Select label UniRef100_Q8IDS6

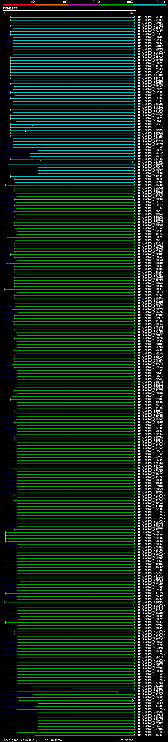tap(150, 208)
